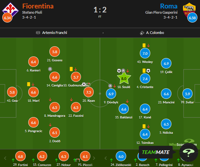The height and width of the screenshot is (167, 200).
Task: Click Soulé's green star rating badge
Action: coord(124,78)
